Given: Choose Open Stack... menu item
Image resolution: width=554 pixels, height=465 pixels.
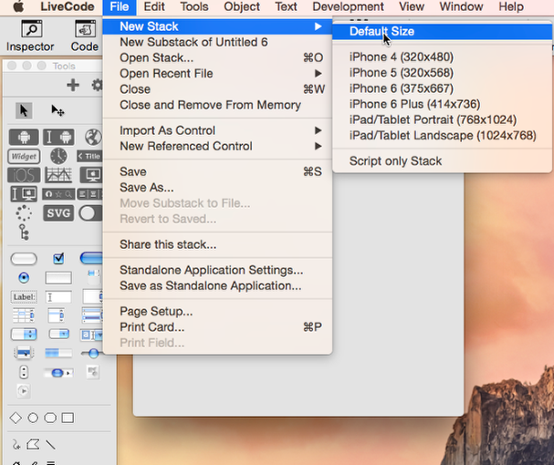Looking at the screenshot, I should click(x=217, y=58).
